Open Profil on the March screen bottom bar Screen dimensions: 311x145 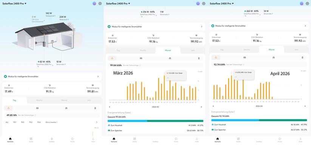click(x=197, y=140)
